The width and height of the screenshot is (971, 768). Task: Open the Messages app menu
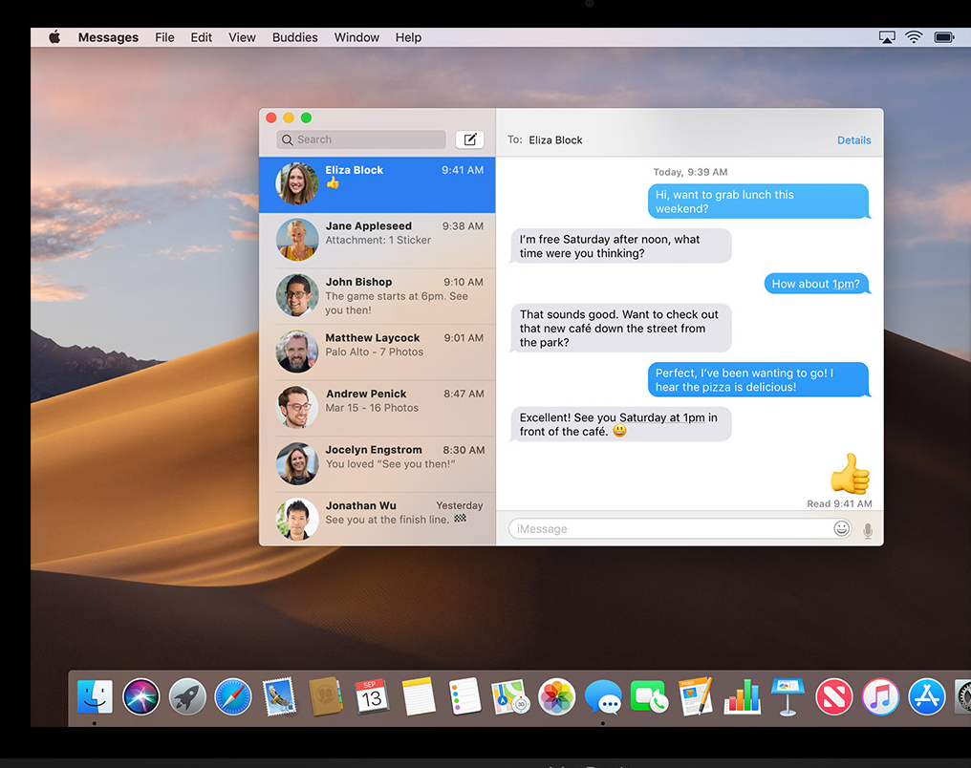click(x=108, y=37)
